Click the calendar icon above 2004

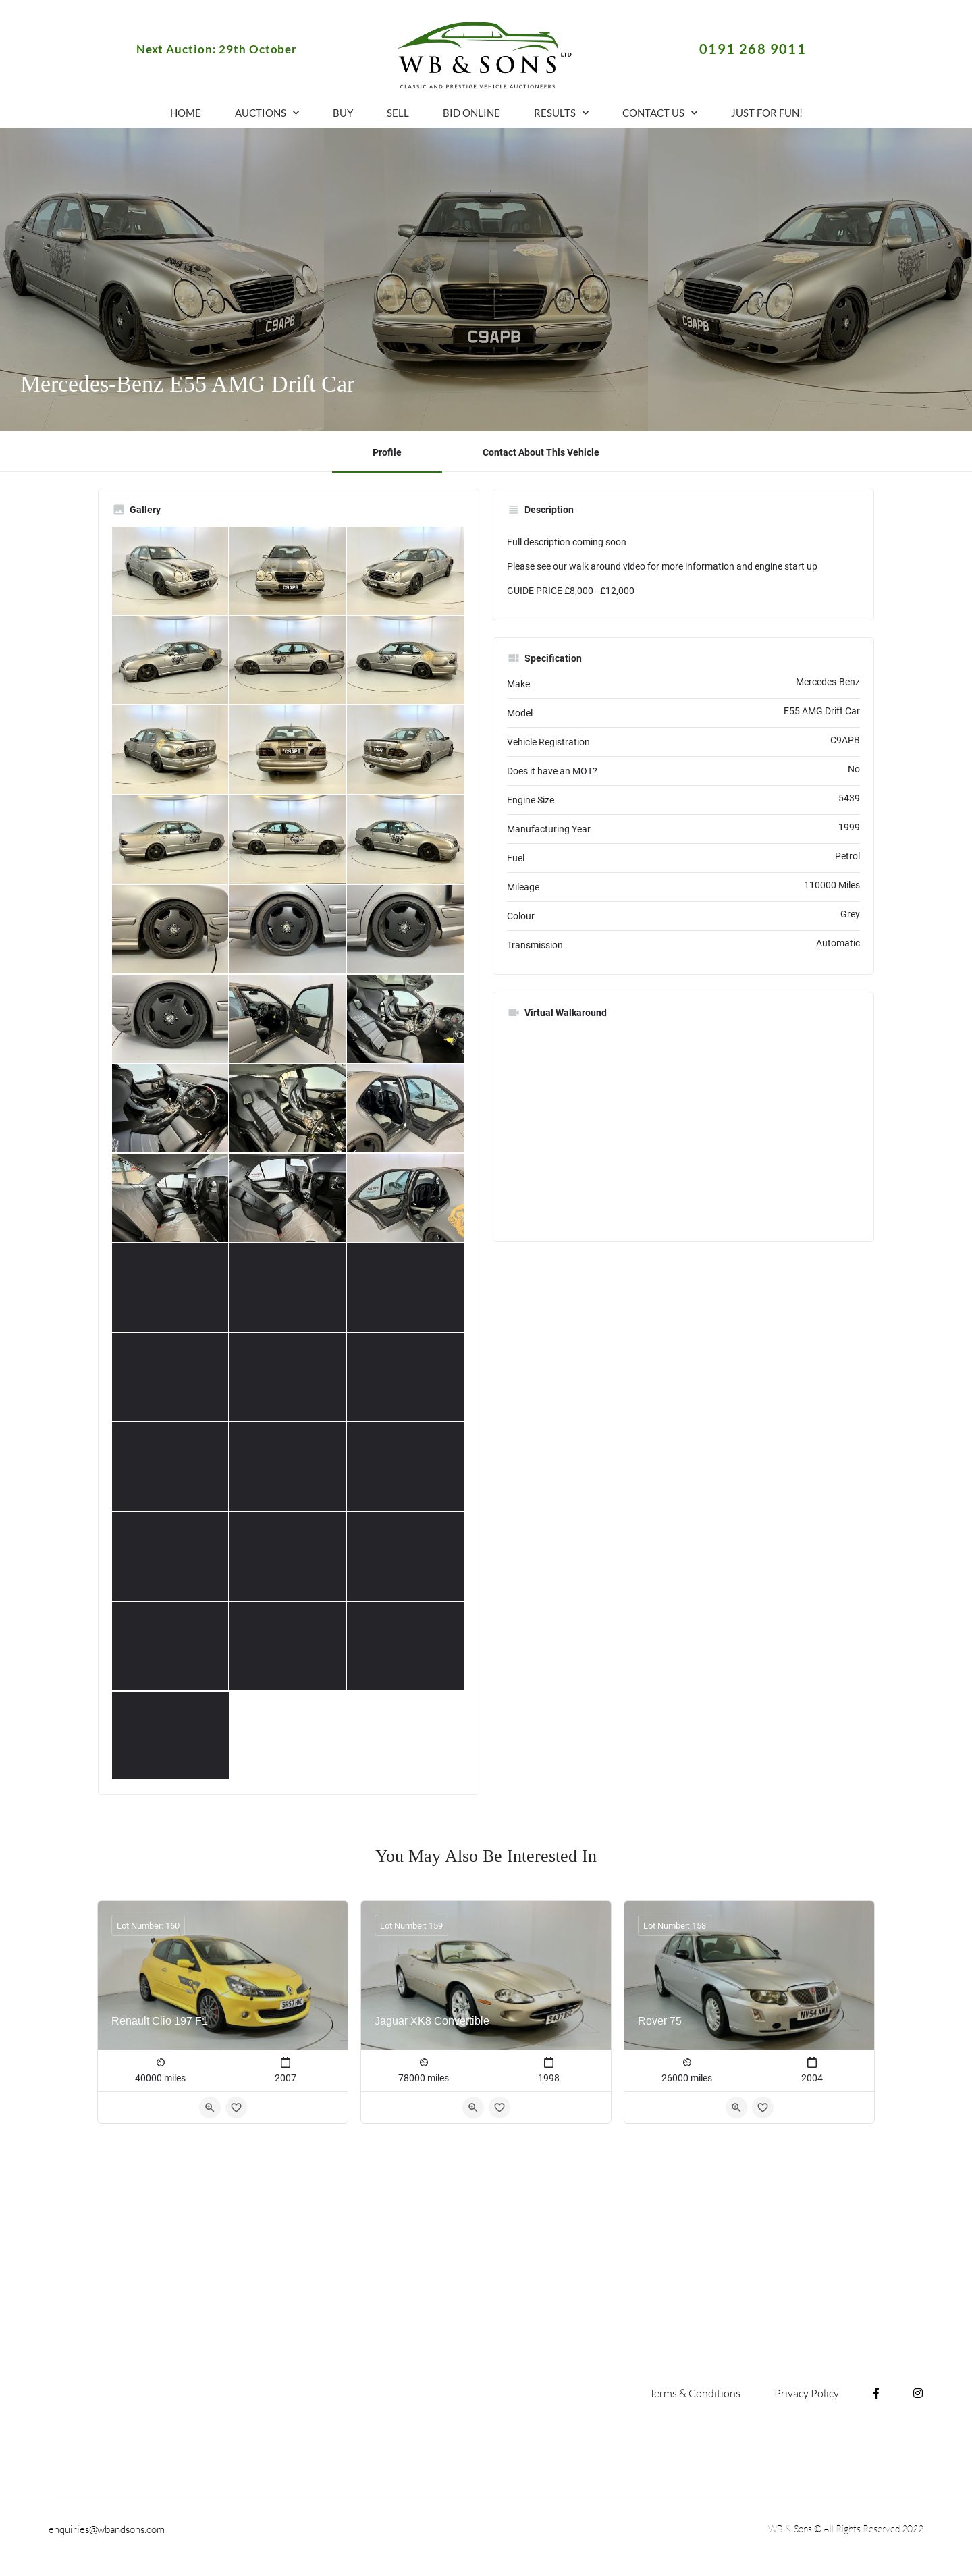click(811, 2062)
